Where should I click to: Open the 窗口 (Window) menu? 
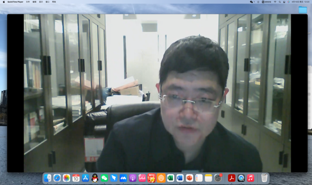[47, 2]
